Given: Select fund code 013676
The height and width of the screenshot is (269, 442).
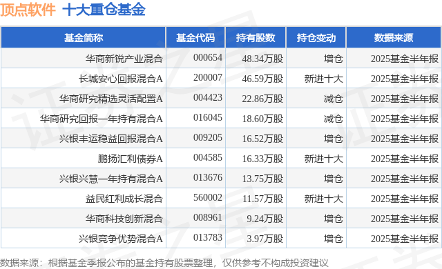Looking at the screenshot, I should click(208, 177).
